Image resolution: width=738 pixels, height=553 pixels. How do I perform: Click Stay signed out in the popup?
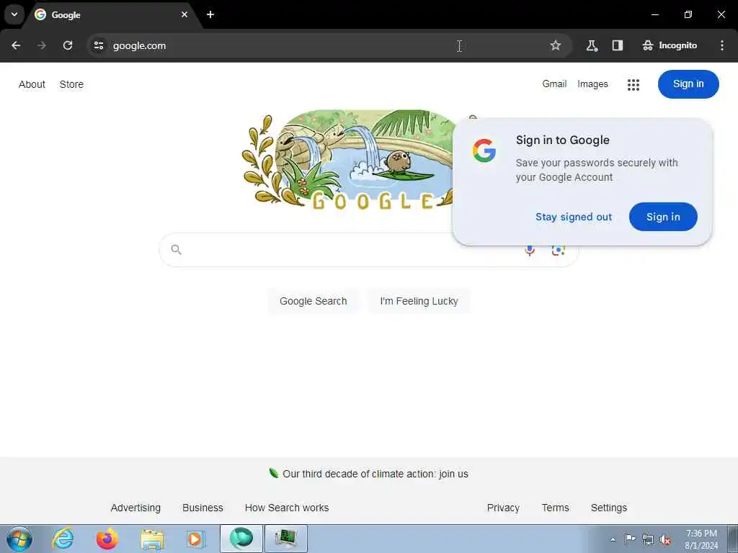(573, 217)
